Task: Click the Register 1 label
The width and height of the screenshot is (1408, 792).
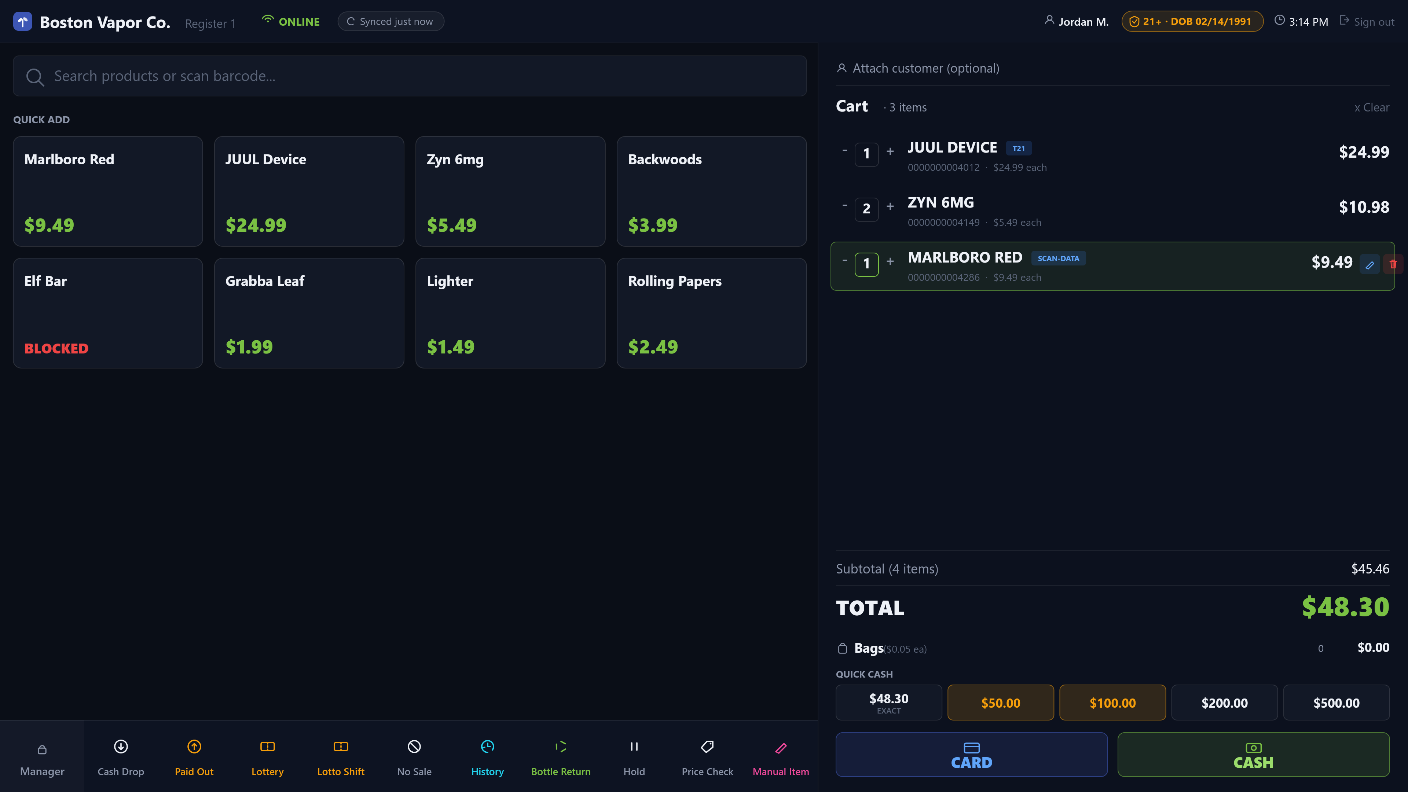Action: (x=210, y=23)
